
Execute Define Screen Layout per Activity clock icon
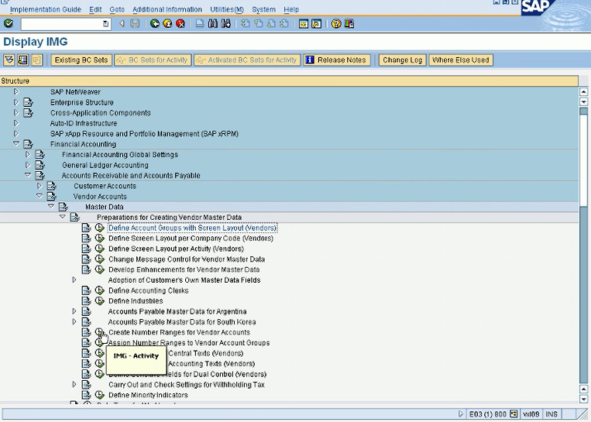[99, 249]
